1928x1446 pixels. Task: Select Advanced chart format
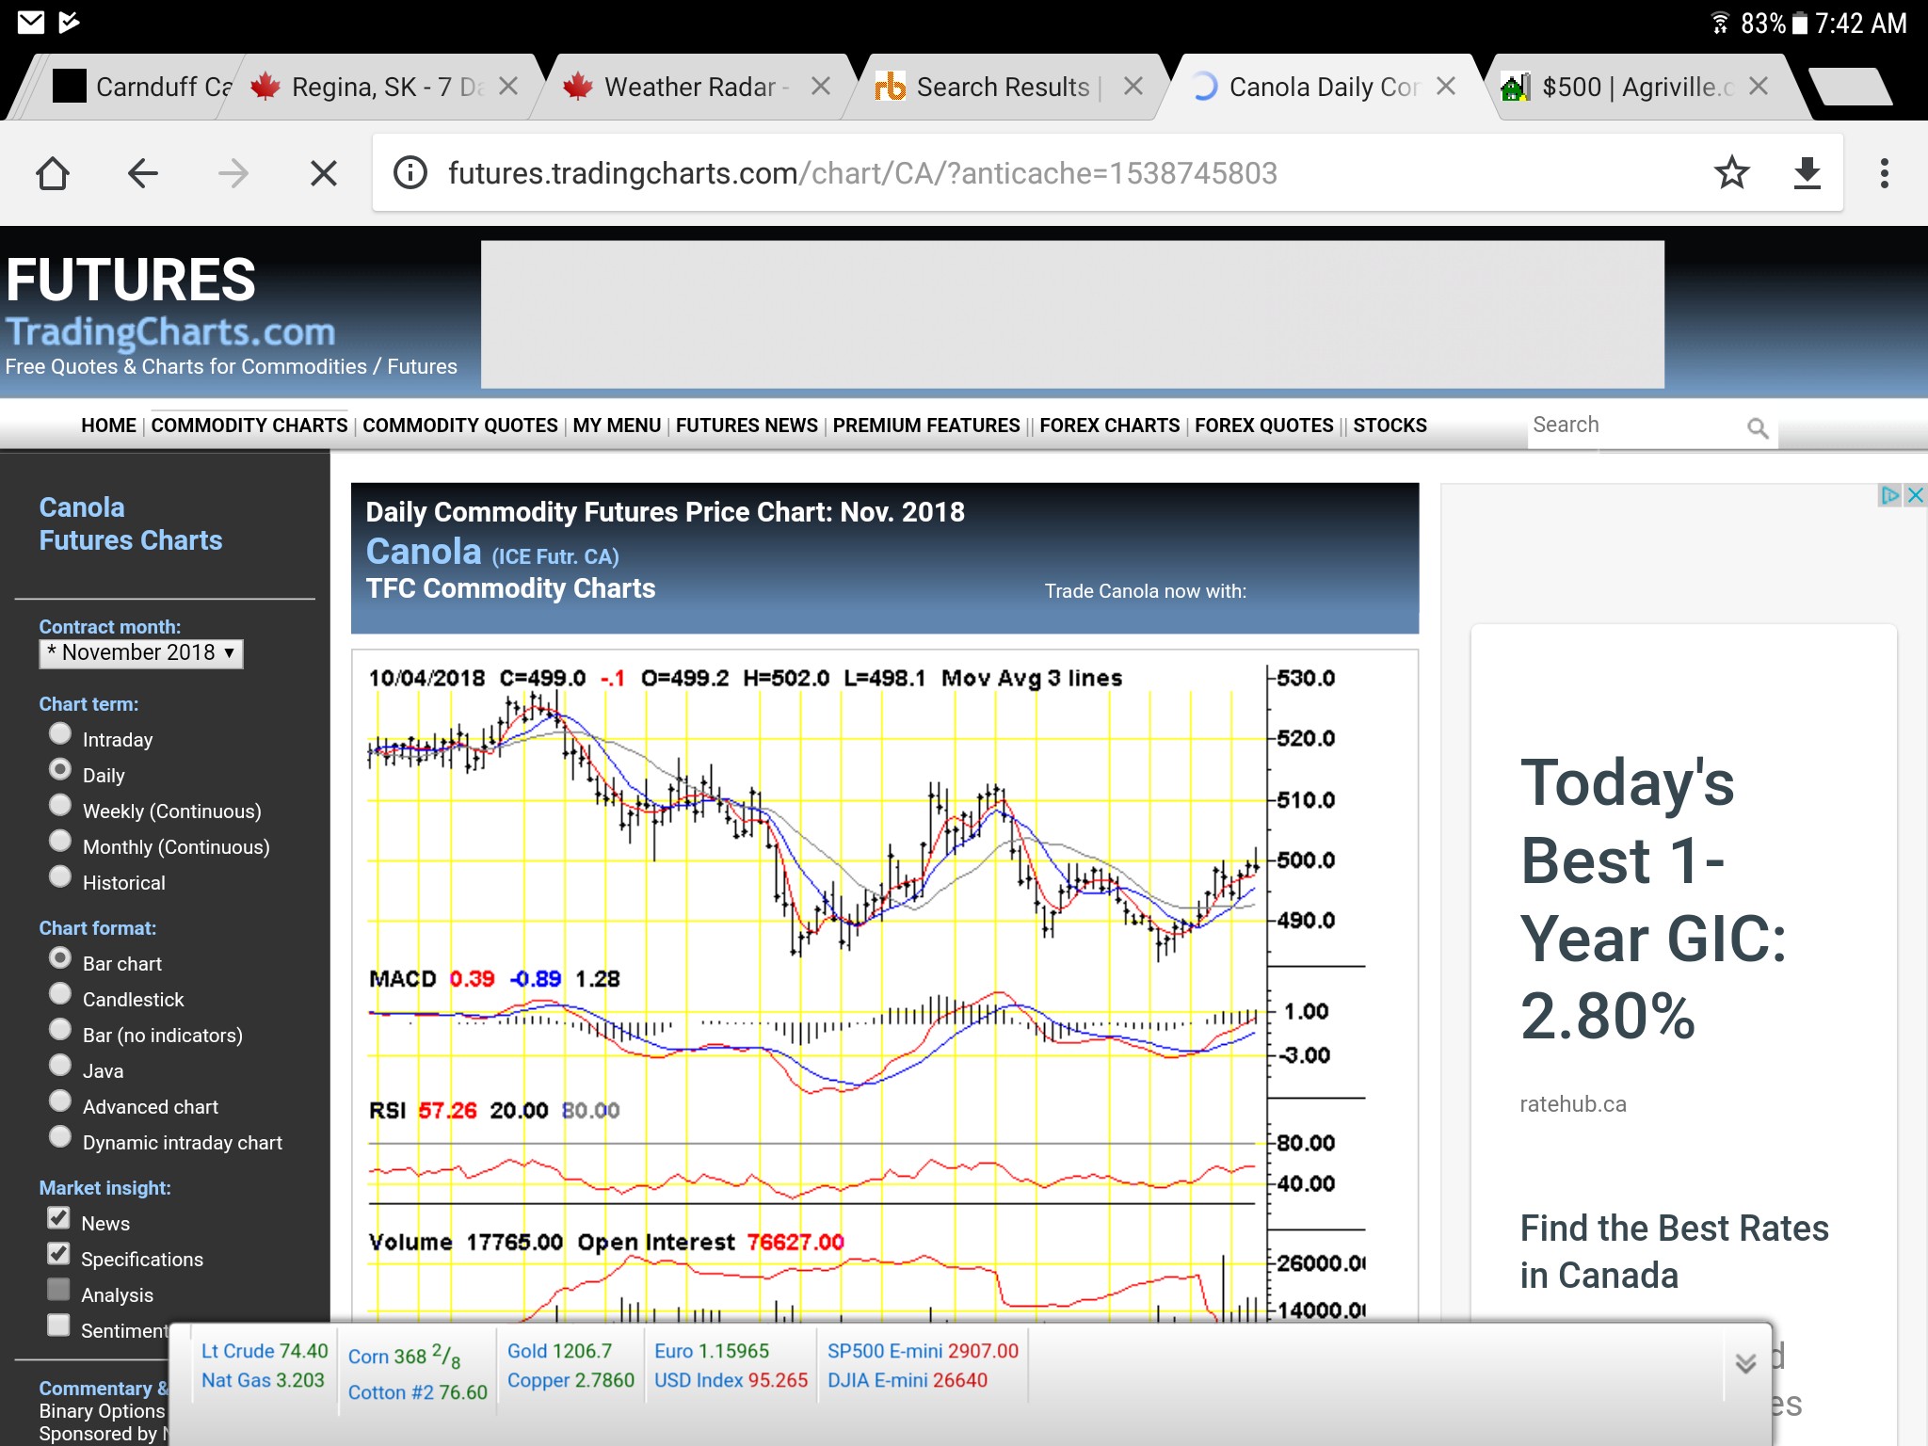60,1101
